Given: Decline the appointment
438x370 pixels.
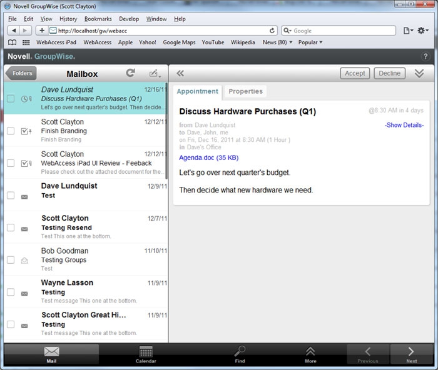Looking at the screenshot, I should pos(389,73).
